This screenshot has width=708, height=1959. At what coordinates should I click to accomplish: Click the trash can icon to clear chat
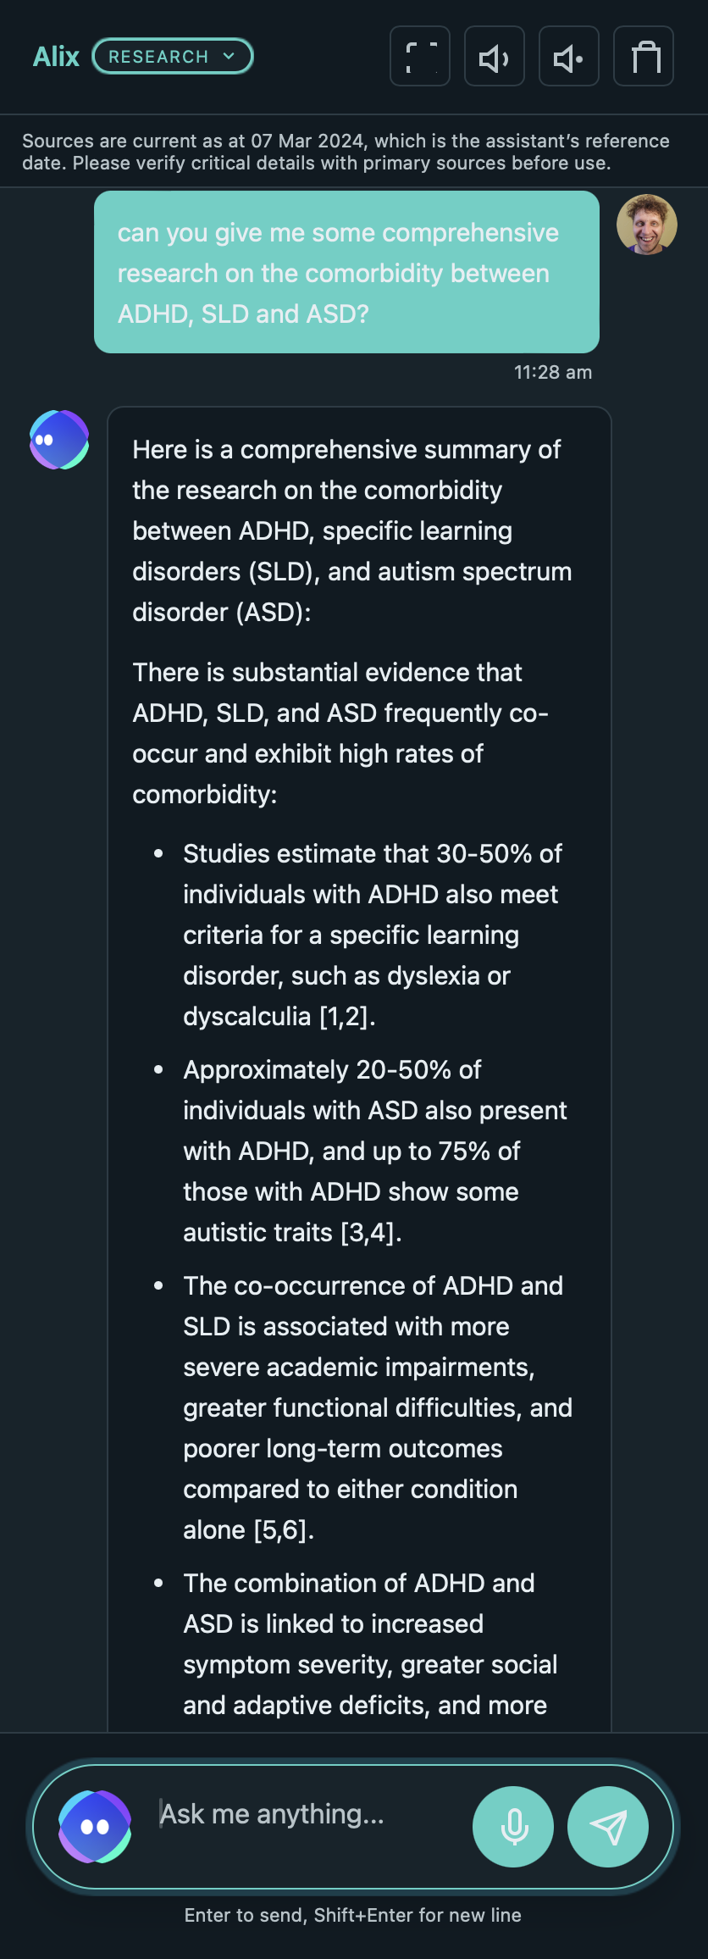coord(644,57)
